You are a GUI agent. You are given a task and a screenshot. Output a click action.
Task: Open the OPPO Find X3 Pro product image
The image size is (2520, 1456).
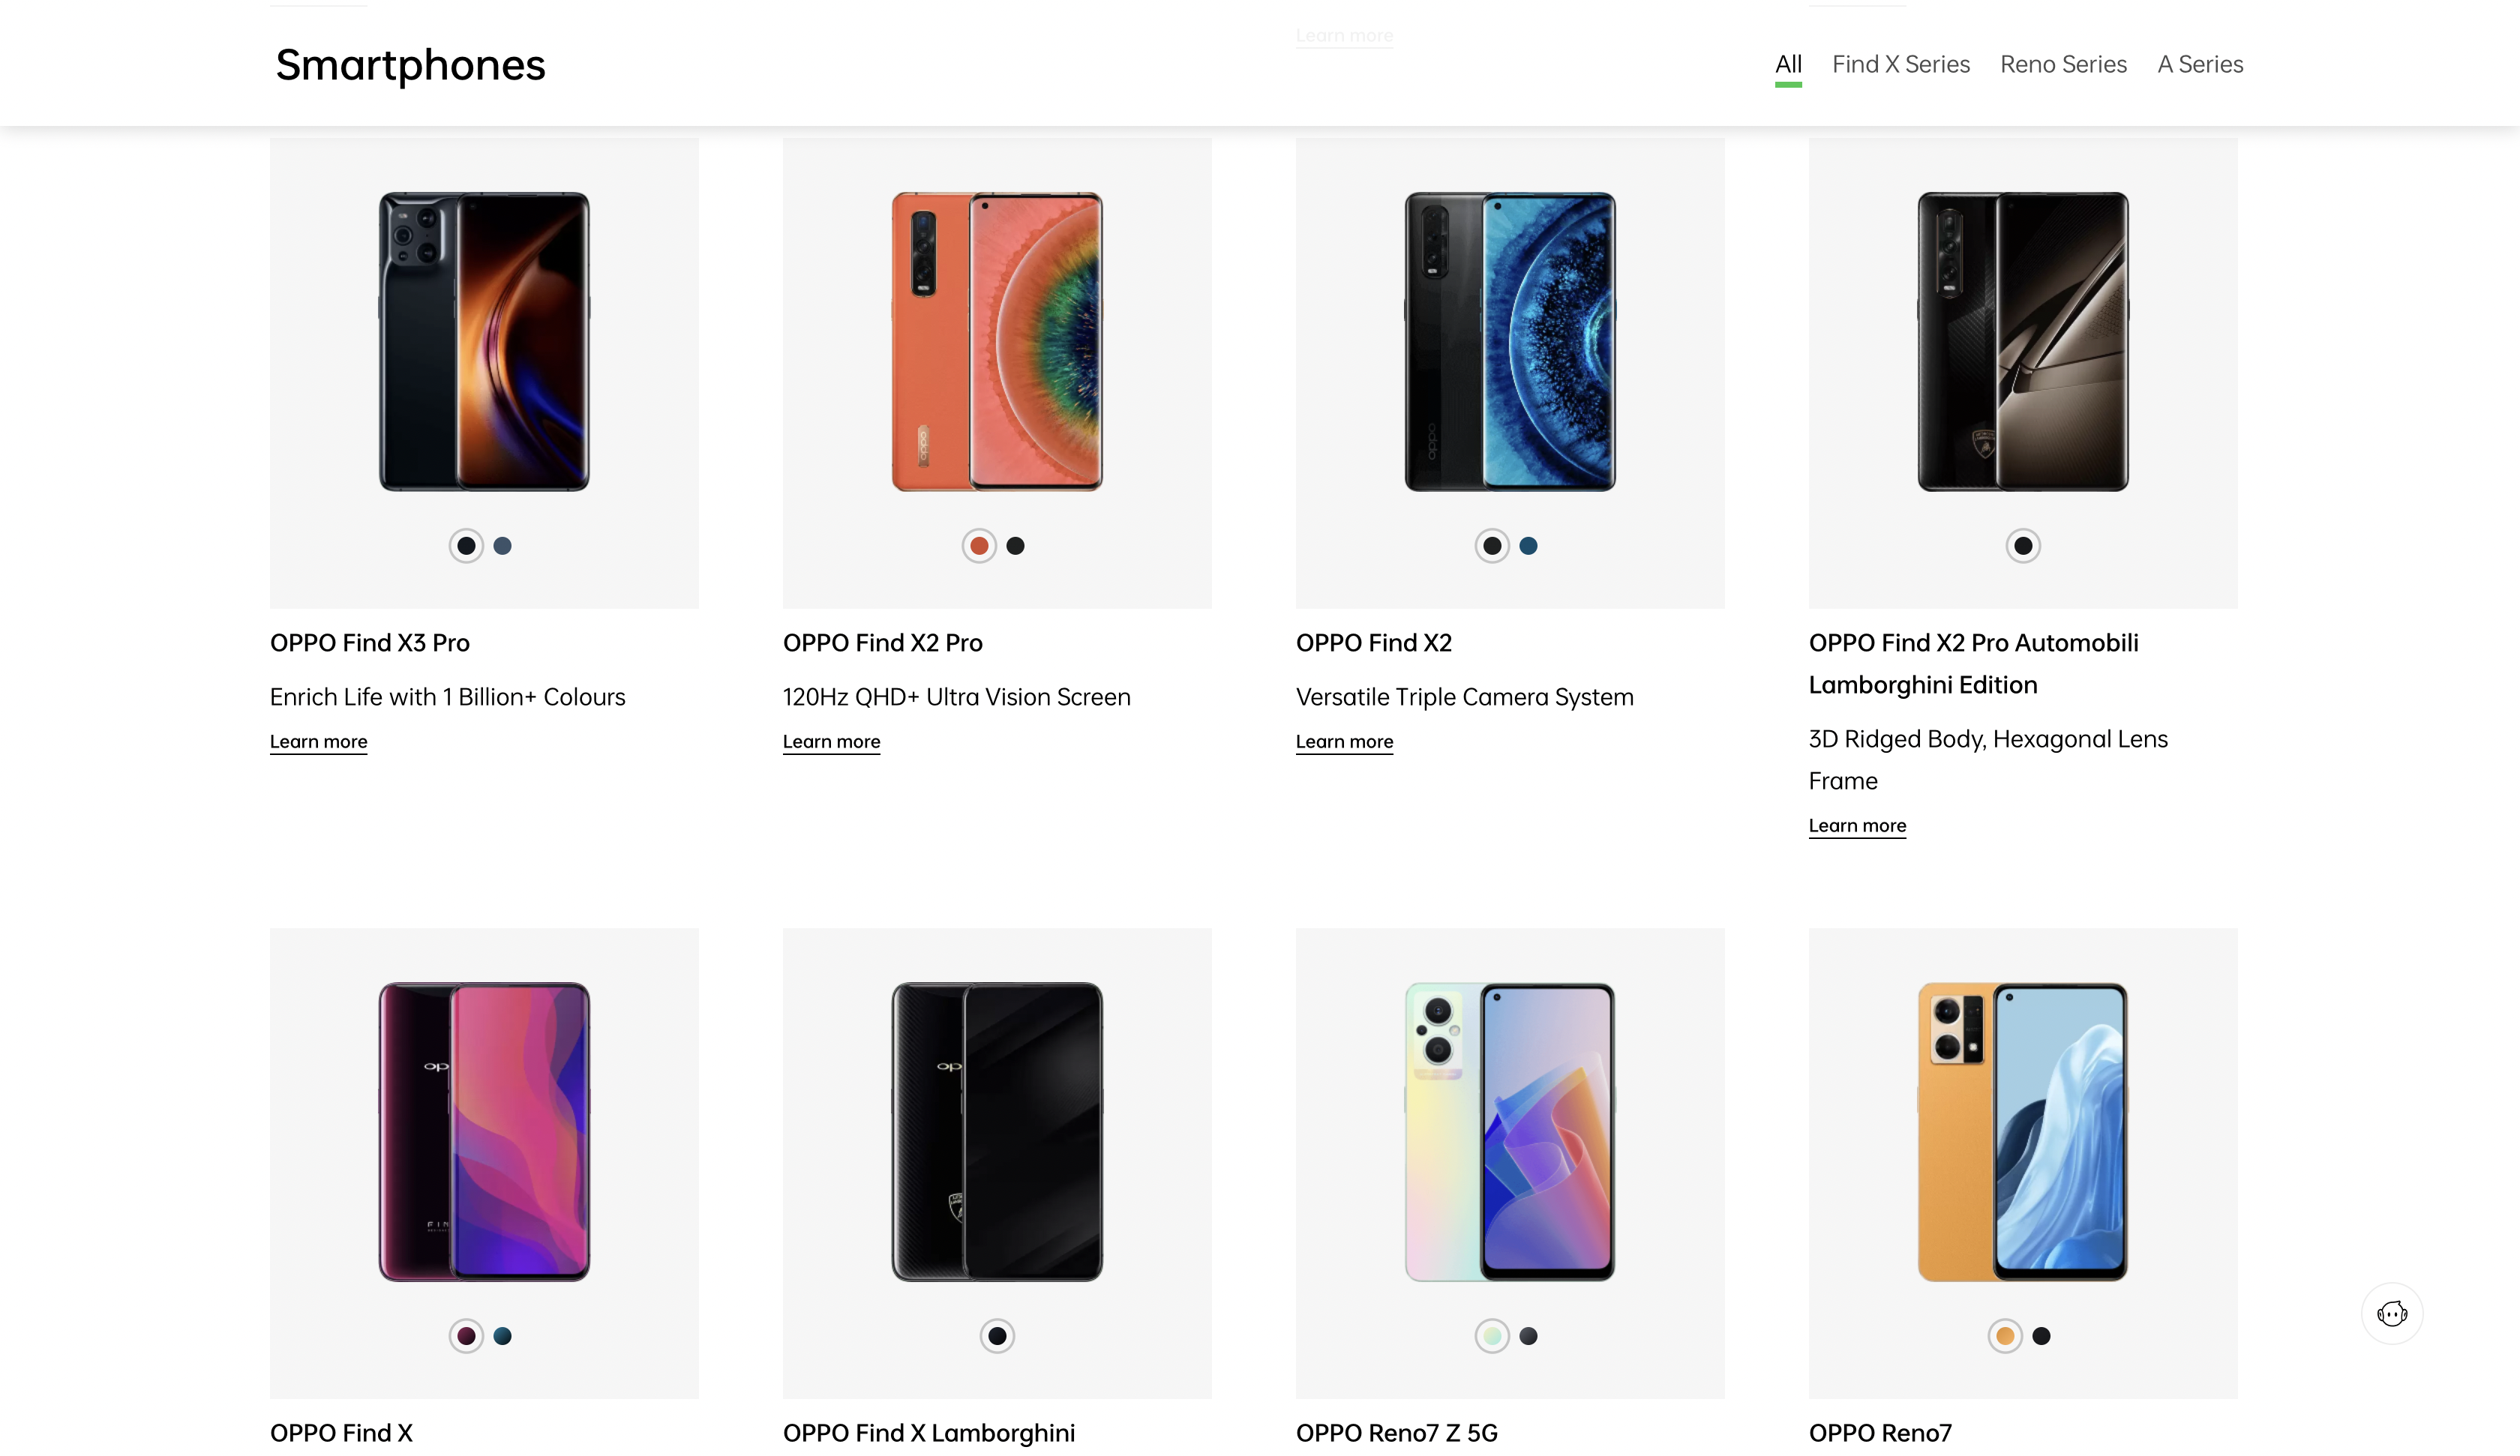pyautogui.click(x=484, y=341)
